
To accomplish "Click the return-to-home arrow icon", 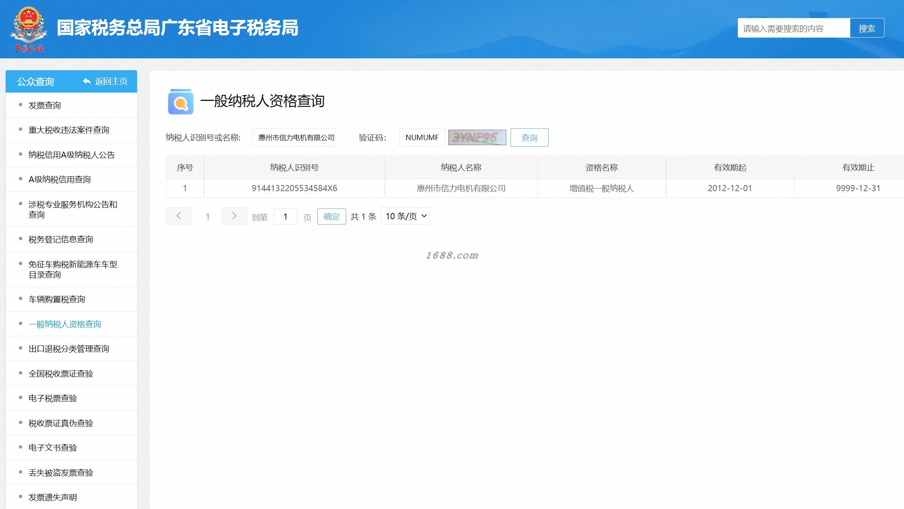I will (x=87, y=81).
